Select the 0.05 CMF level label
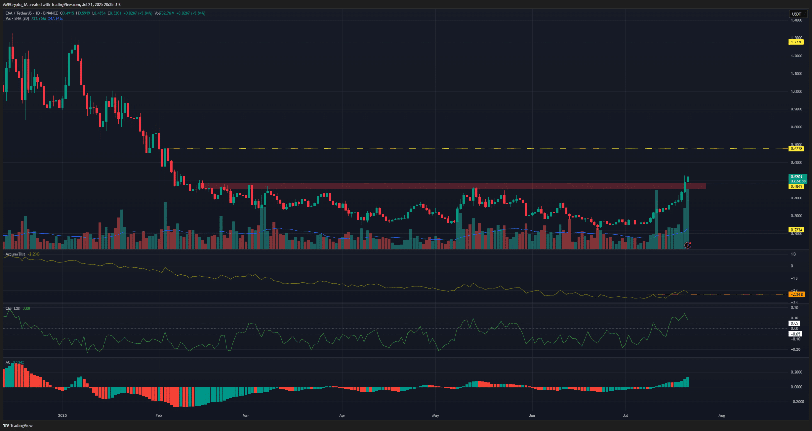812x431 pixels. 795,323
